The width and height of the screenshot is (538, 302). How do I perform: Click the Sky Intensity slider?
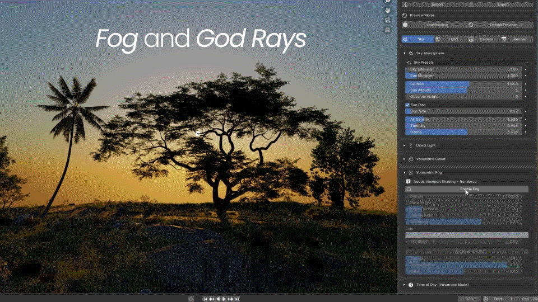463,69
